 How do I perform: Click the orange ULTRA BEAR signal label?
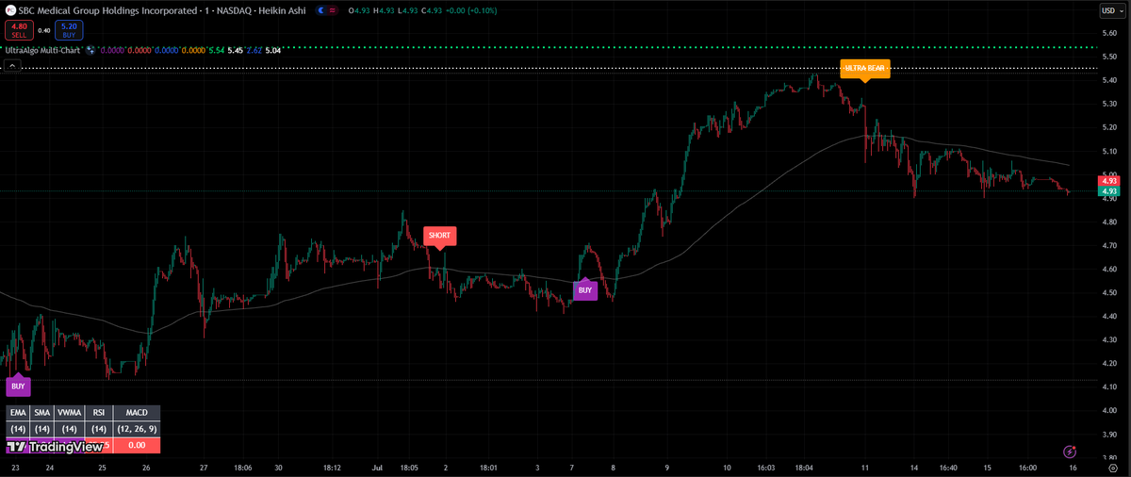coord(865,68)
